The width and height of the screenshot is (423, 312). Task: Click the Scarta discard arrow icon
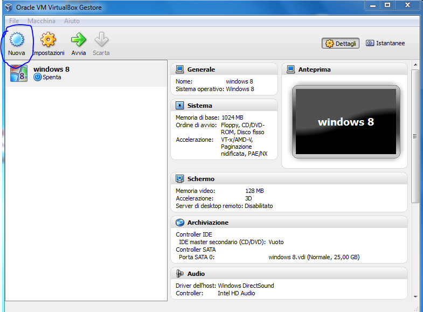coord(101,40)
